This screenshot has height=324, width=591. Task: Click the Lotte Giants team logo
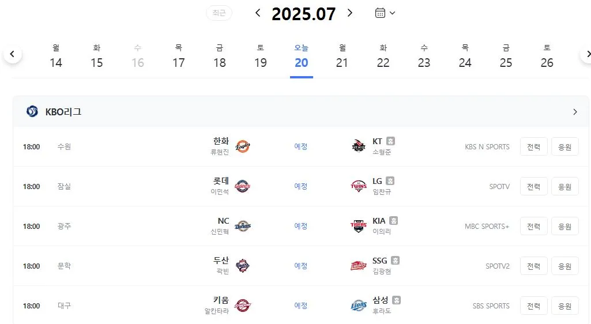[243, 186]
